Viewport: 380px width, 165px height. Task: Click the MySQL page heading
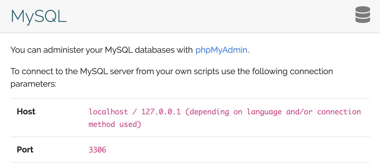pos(39,16)
